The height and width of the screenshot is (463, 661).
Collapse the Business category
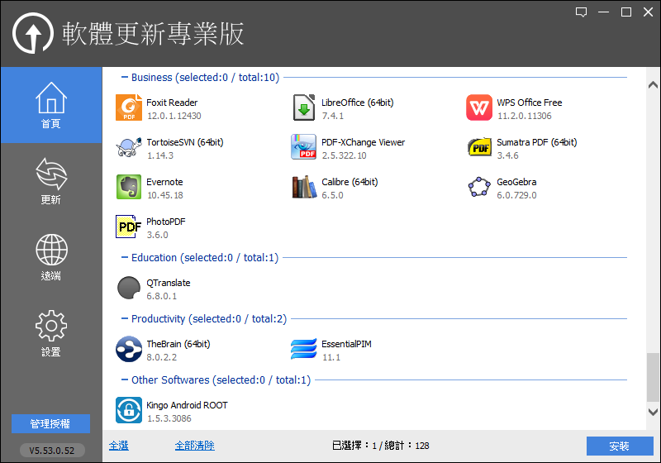click(x=125, y=77)
